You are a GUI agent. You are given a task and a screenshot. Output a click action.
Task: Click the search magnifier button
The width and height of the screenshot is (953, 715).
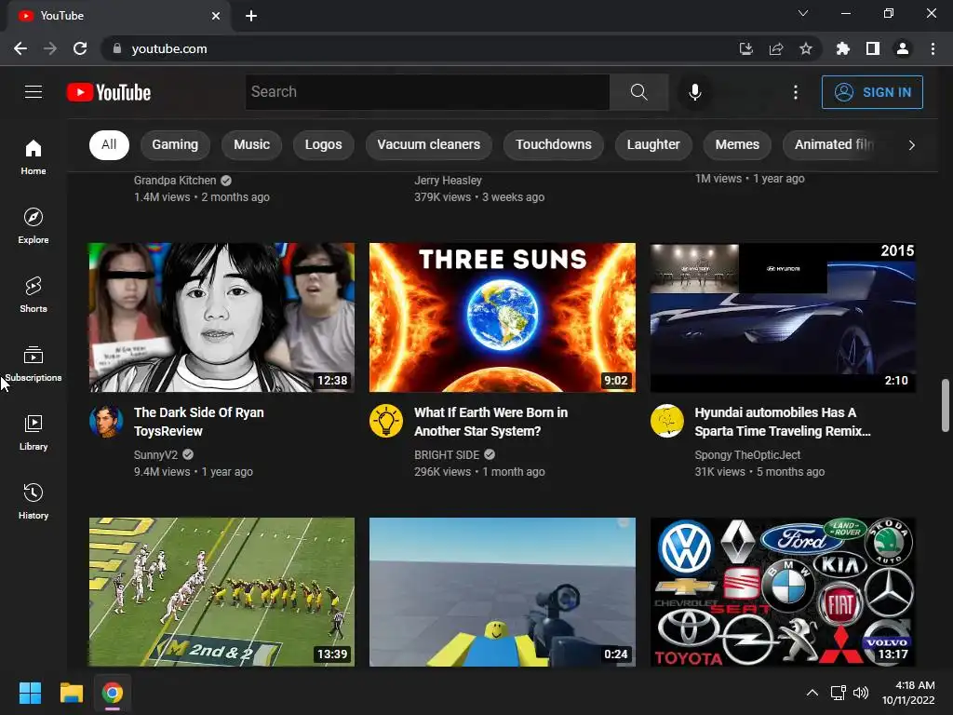638,92
